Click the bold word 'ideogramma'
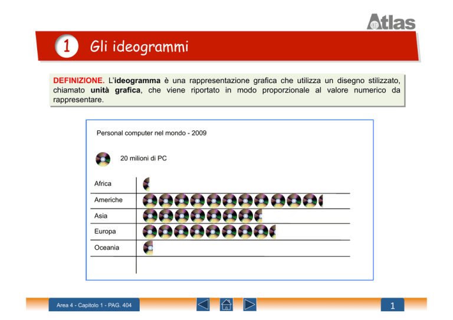Image resolution: width=453 pixels, height=320 pixels. pyautogui.click(x=137, y=81)
